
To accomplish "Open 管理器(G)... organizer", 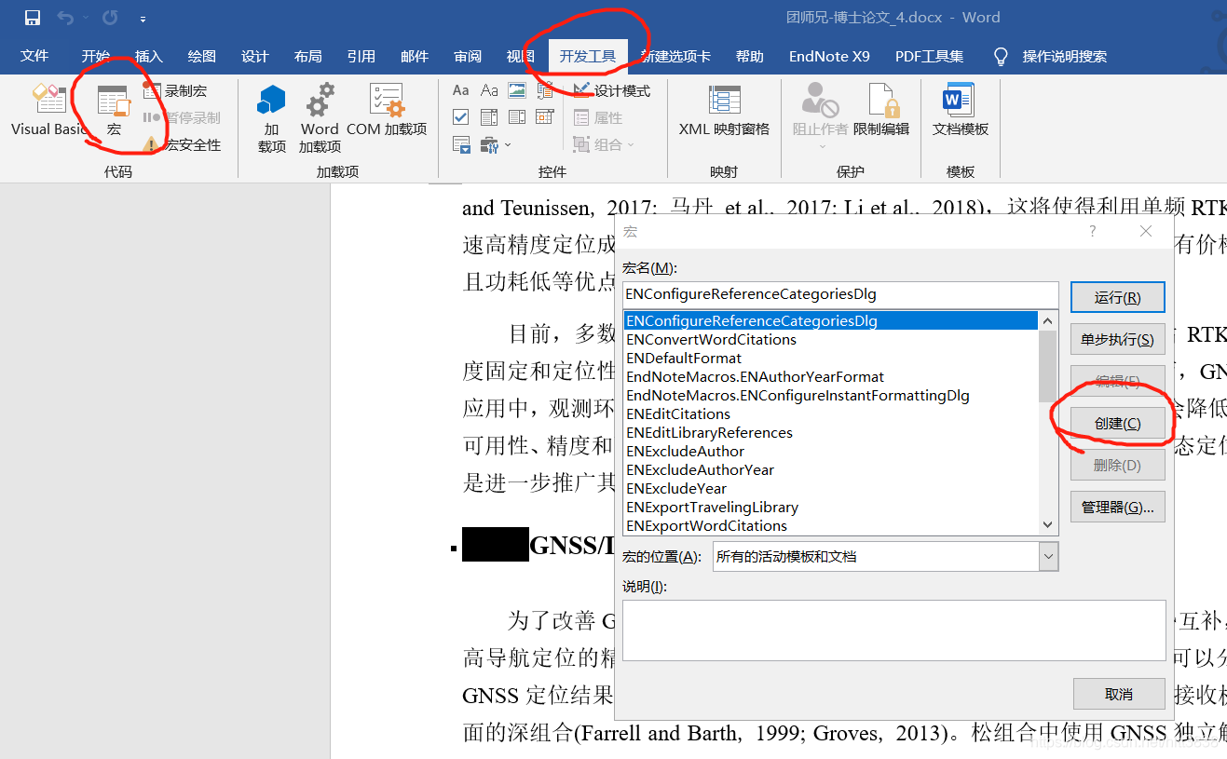I will [x=1118, y=508].
